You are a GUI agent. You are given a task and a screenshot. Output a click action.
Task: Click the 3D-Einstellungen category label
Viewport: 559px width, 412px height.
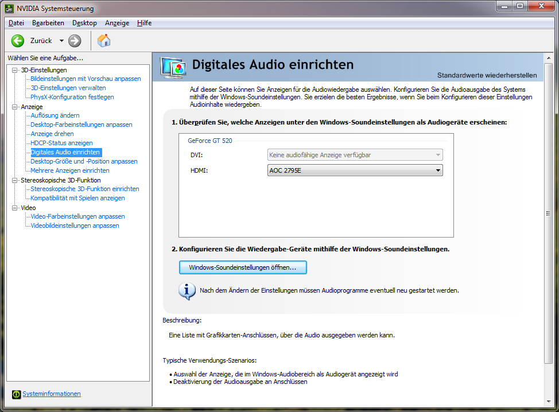click(44, 70)
